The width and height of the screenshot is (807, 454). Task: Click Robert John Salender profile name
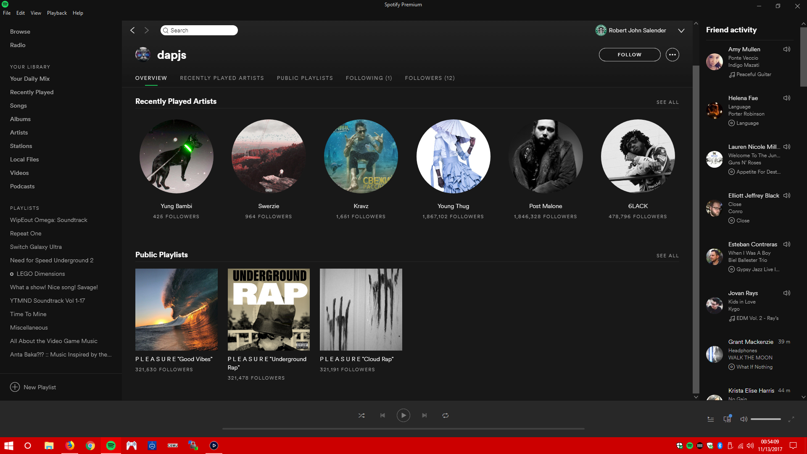637,30
